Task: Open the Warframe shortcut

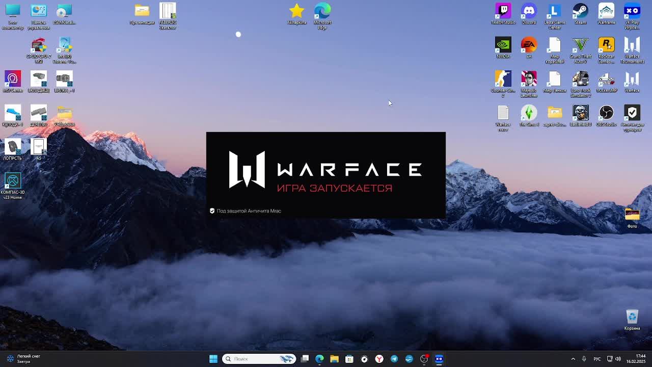Action: tap(606, 14)
